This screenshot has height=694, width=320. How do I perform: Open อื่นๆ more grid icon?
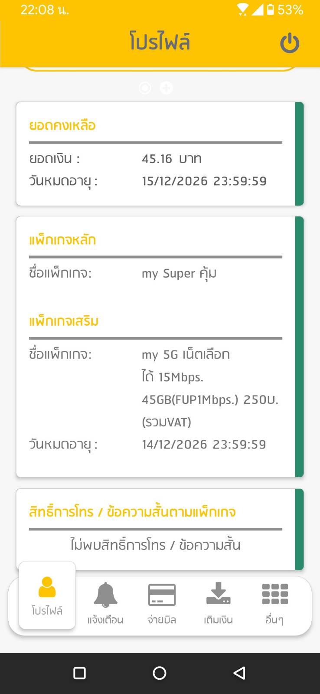[274, 602]
